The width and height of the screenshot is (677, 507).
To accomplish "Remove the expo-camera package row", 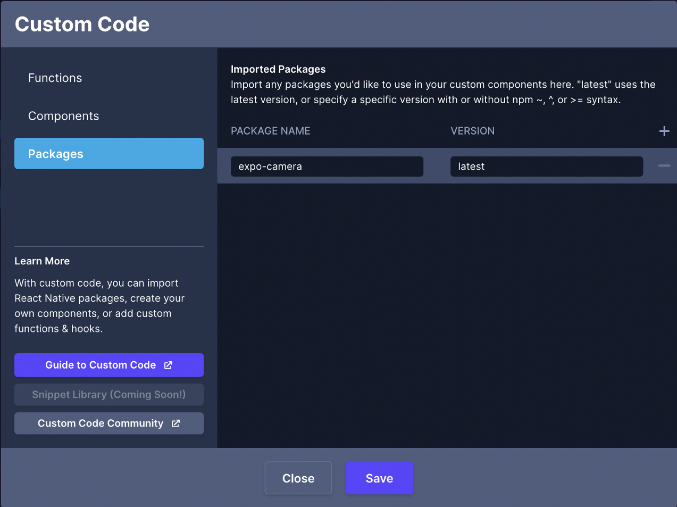I will click(664, 166).
